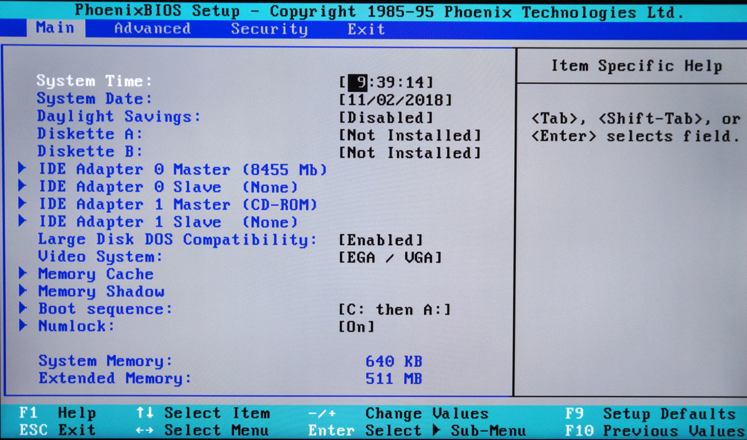This screenshot has height=440, width=747.
Task: Open the Advanced menu tab
Action: (x=152, y=29)
